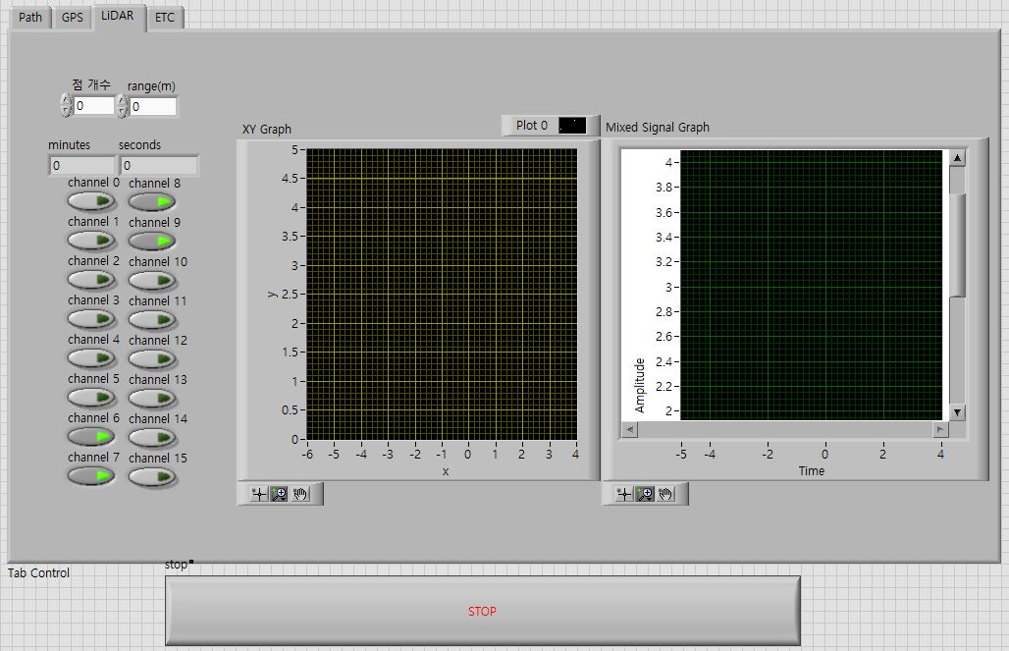
Task: Click the large STOP button
Action: coord(483,611)
